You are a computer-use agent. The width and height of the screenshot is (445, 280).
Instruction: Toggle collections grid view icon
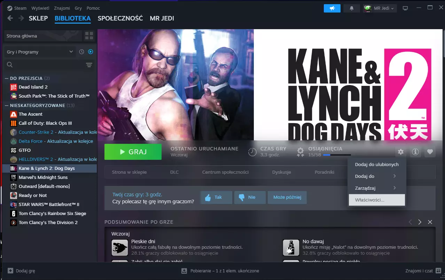coord(89,36)
